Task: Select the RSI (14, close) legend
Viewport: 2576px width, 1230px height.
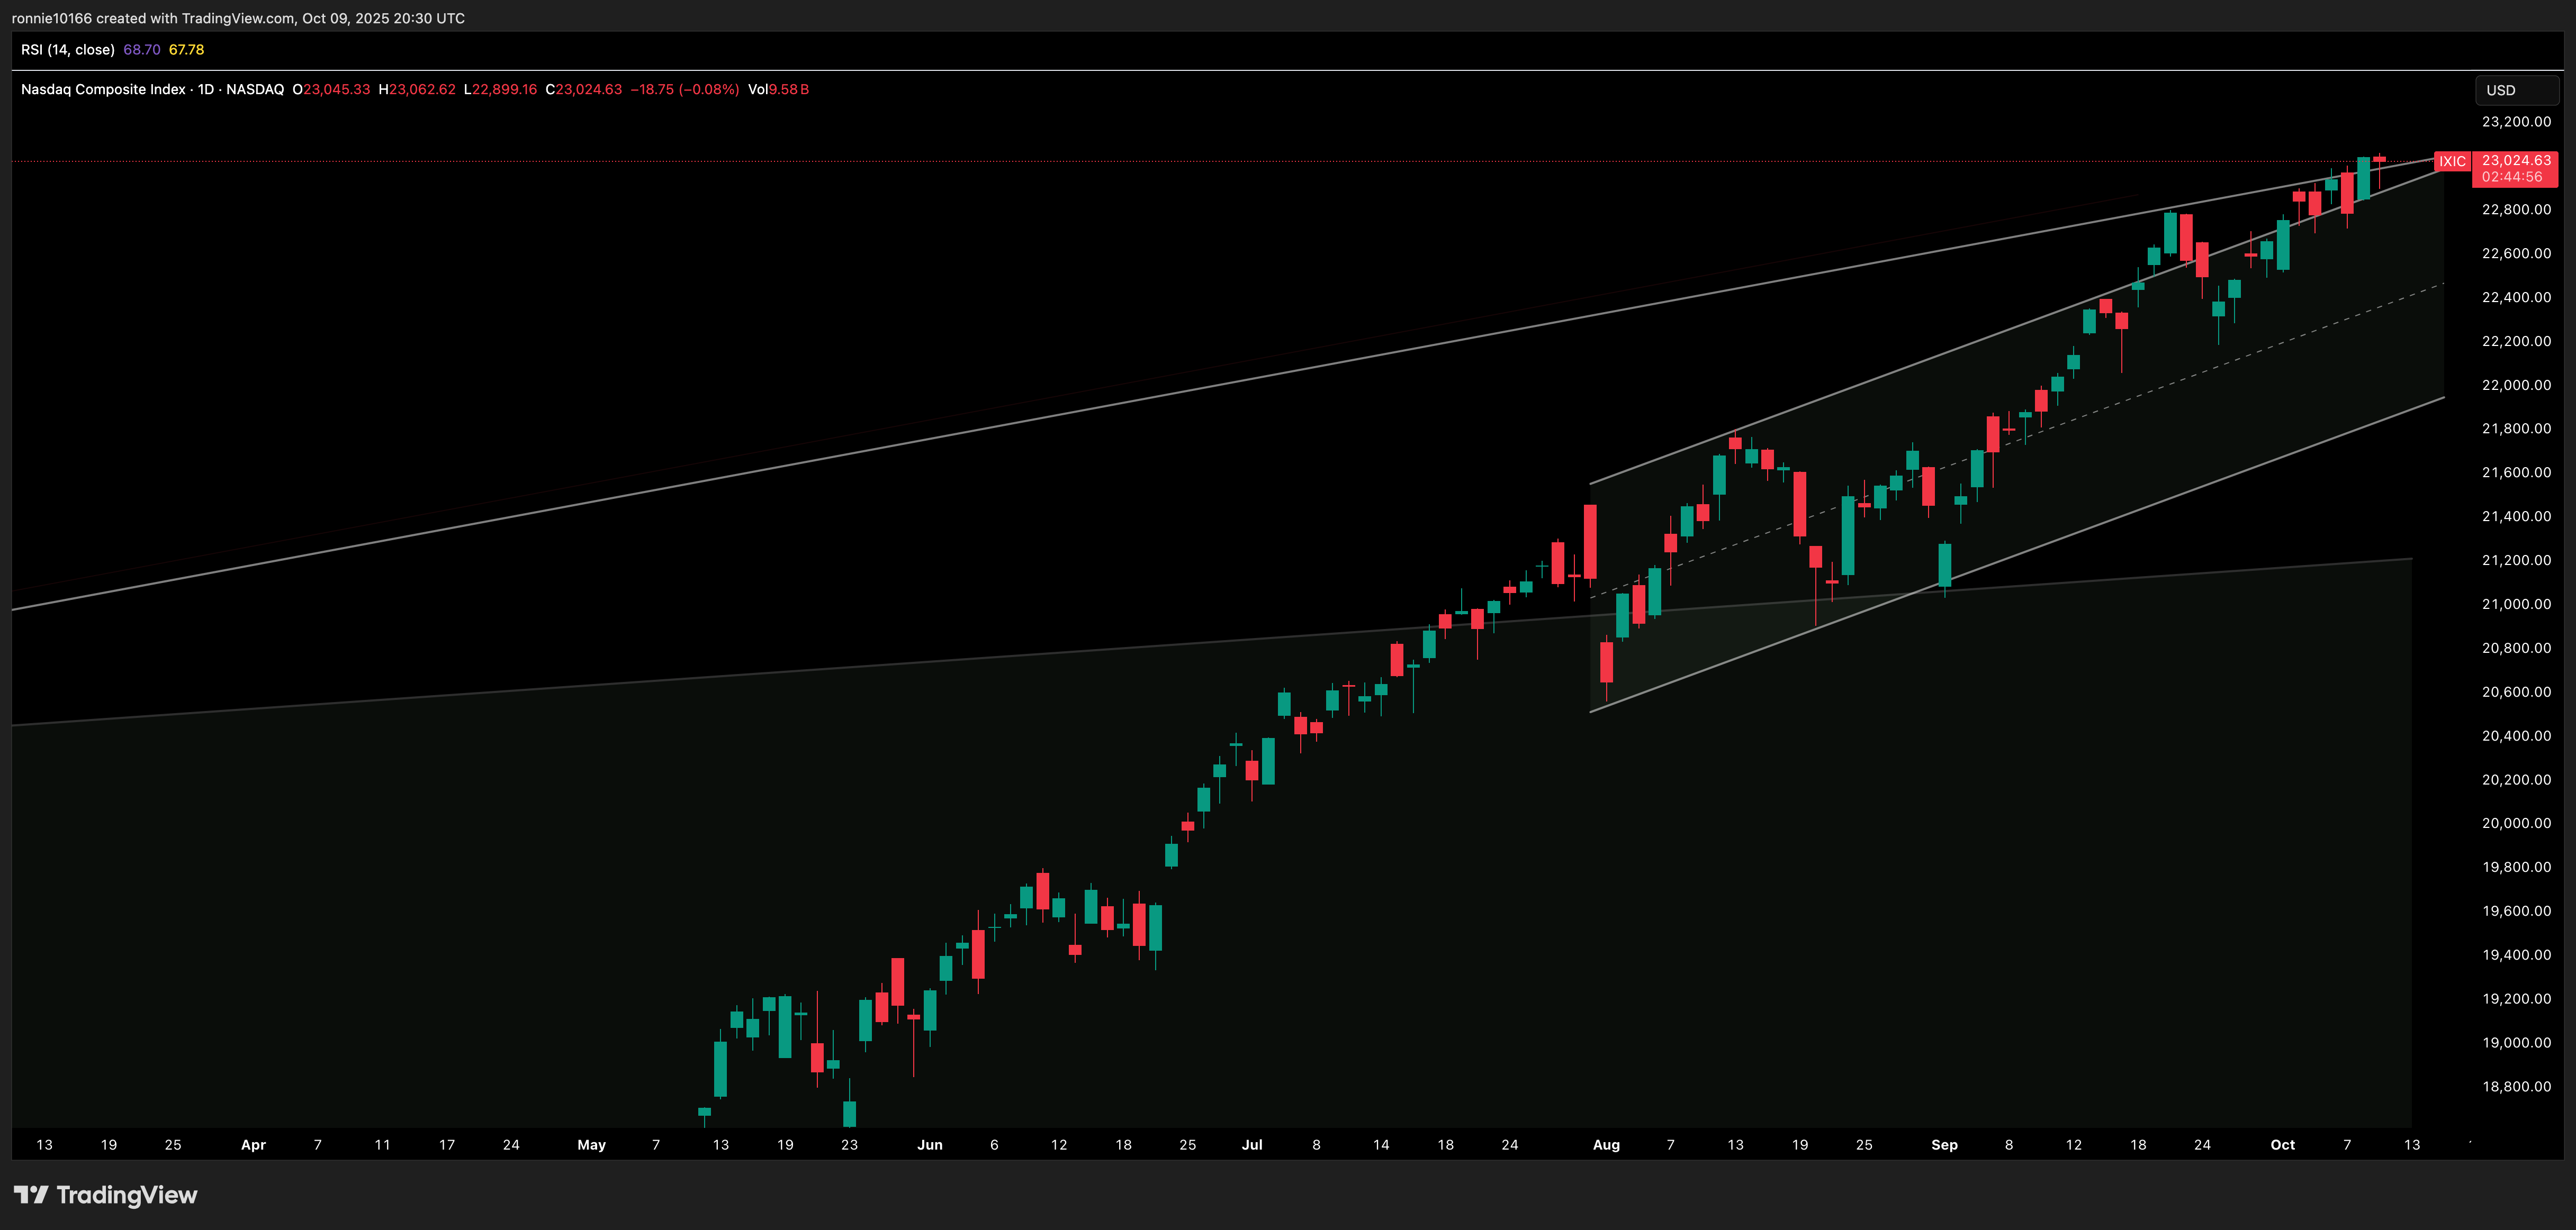Action: click(x=67, y=50)
